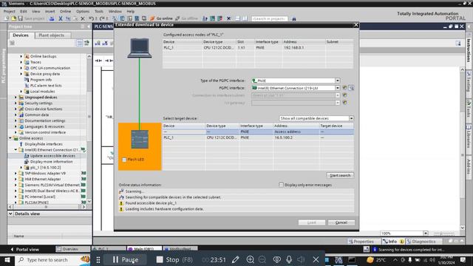473x266 pixels.
Task: Click the Display/hide interfaces tree entry
Action: coord(44,144)
